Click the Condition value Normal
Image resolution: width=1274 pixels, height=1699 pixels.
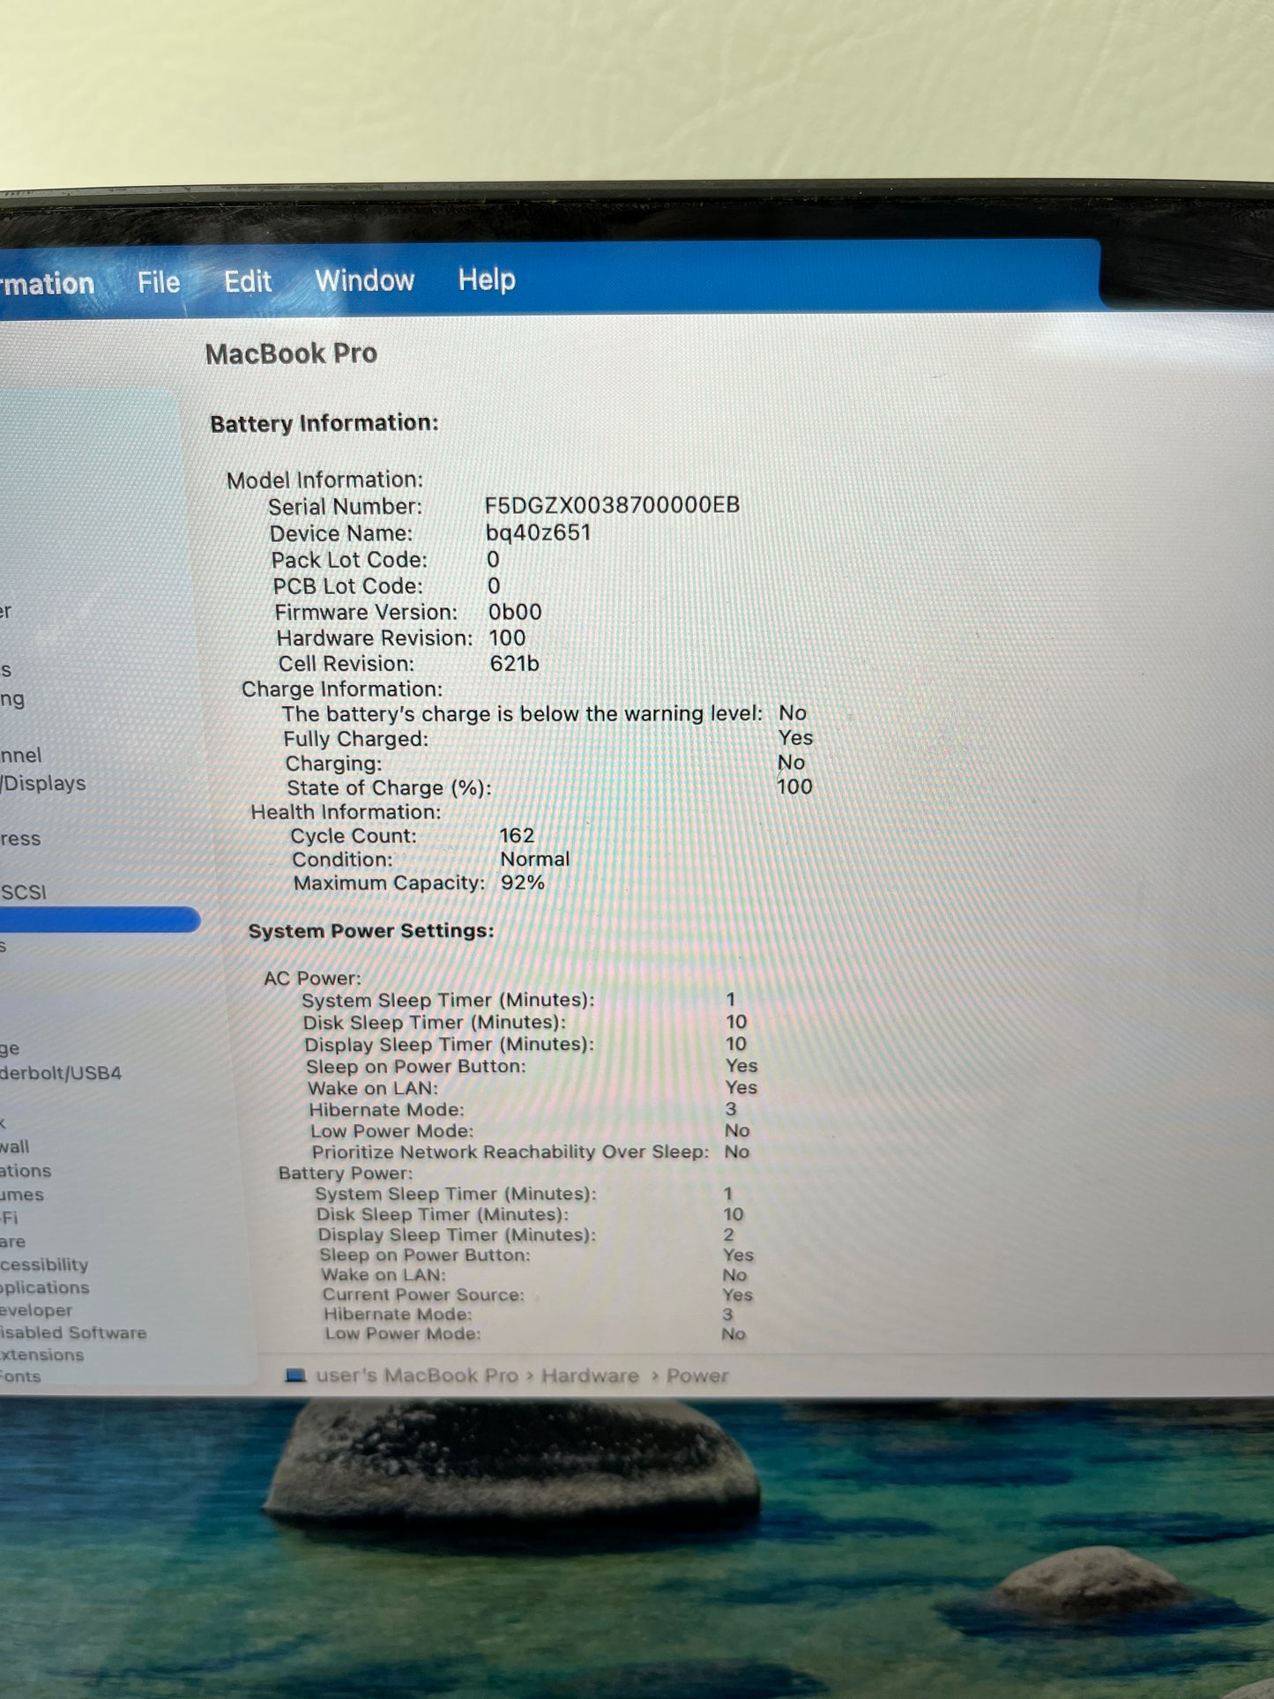tap(535, 859)
